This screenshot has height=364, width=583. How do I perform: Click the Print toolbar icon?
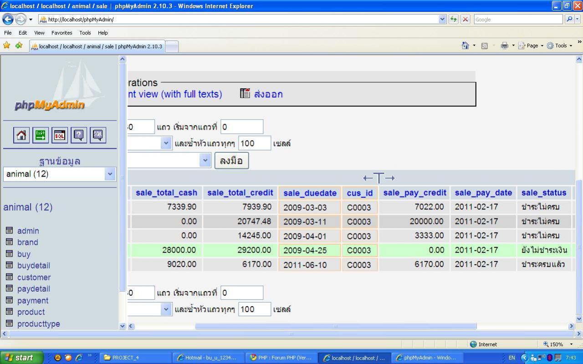504,45
